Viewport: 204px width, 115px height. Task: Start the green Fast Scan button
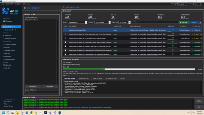[x=184, y=22]
